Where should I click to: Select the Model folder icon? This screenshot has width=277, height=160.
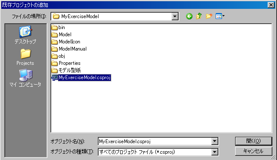55,35
